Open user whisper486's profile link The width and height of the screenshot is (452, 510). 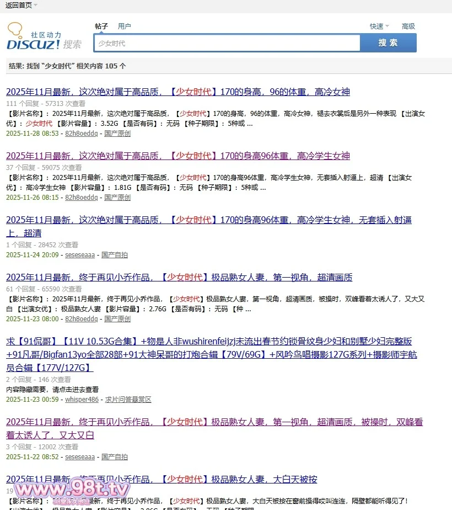pos(82,400)
